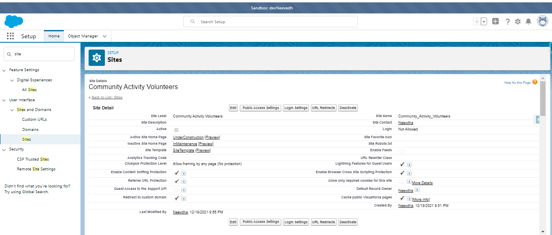Uncheck Enable Content Sniffing Protection
The height and width of the screenshot is (235, 552).
point(176,172)
